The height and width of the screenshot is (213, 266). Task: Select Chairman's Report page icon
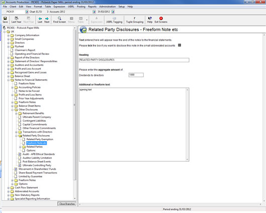[x=12, y=50]
